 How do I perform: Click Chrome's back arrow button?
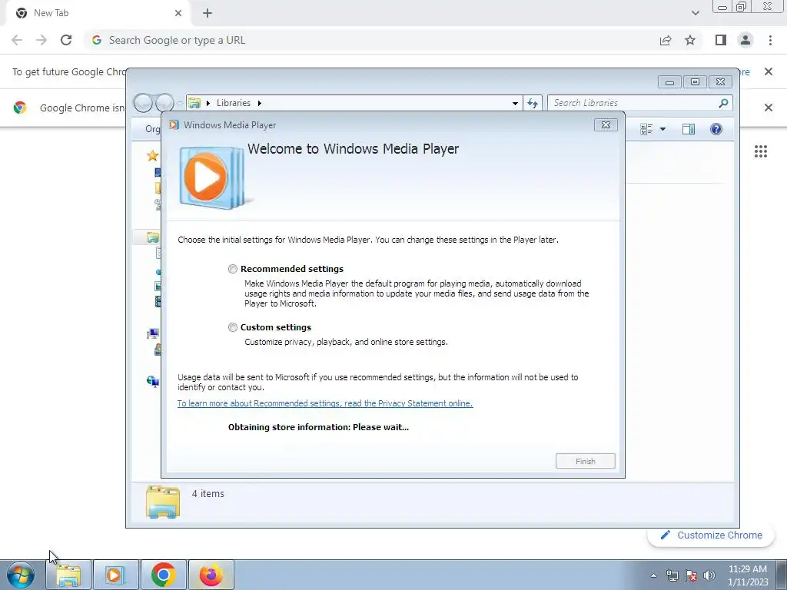(x=17, y=40)
